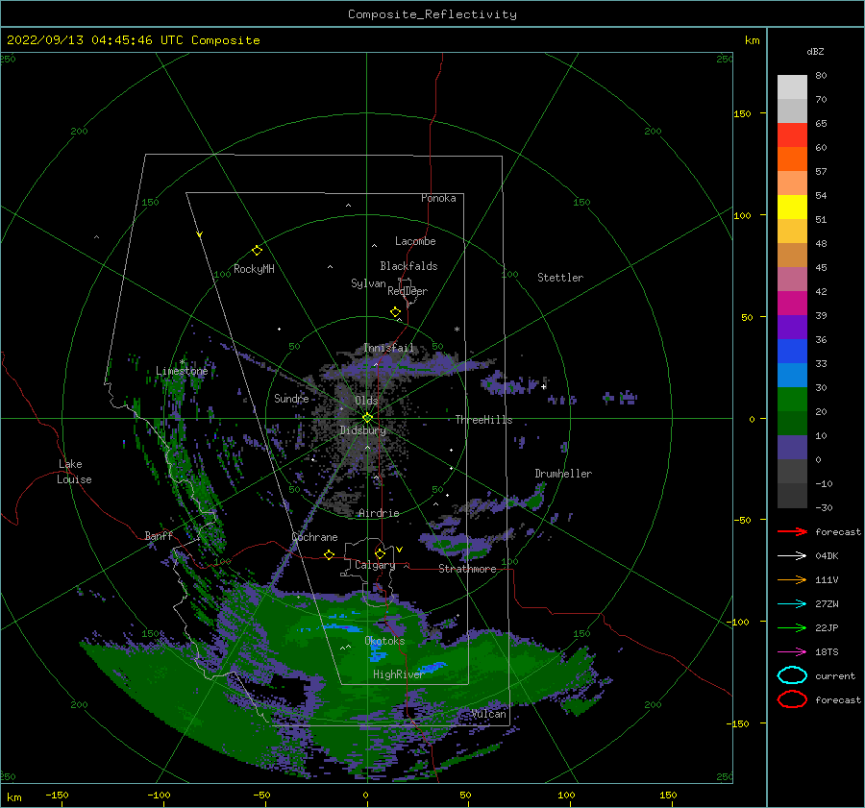Click the dBZ legend heading
Viewport: 865px width, 808px height.
[x=815, y=51]
